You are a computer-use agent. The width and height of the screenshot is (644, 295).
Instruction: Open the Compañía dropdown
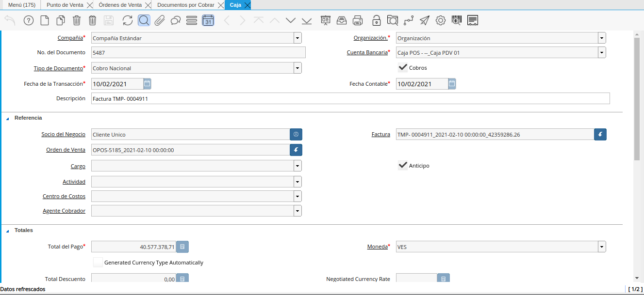click(297, 38)
